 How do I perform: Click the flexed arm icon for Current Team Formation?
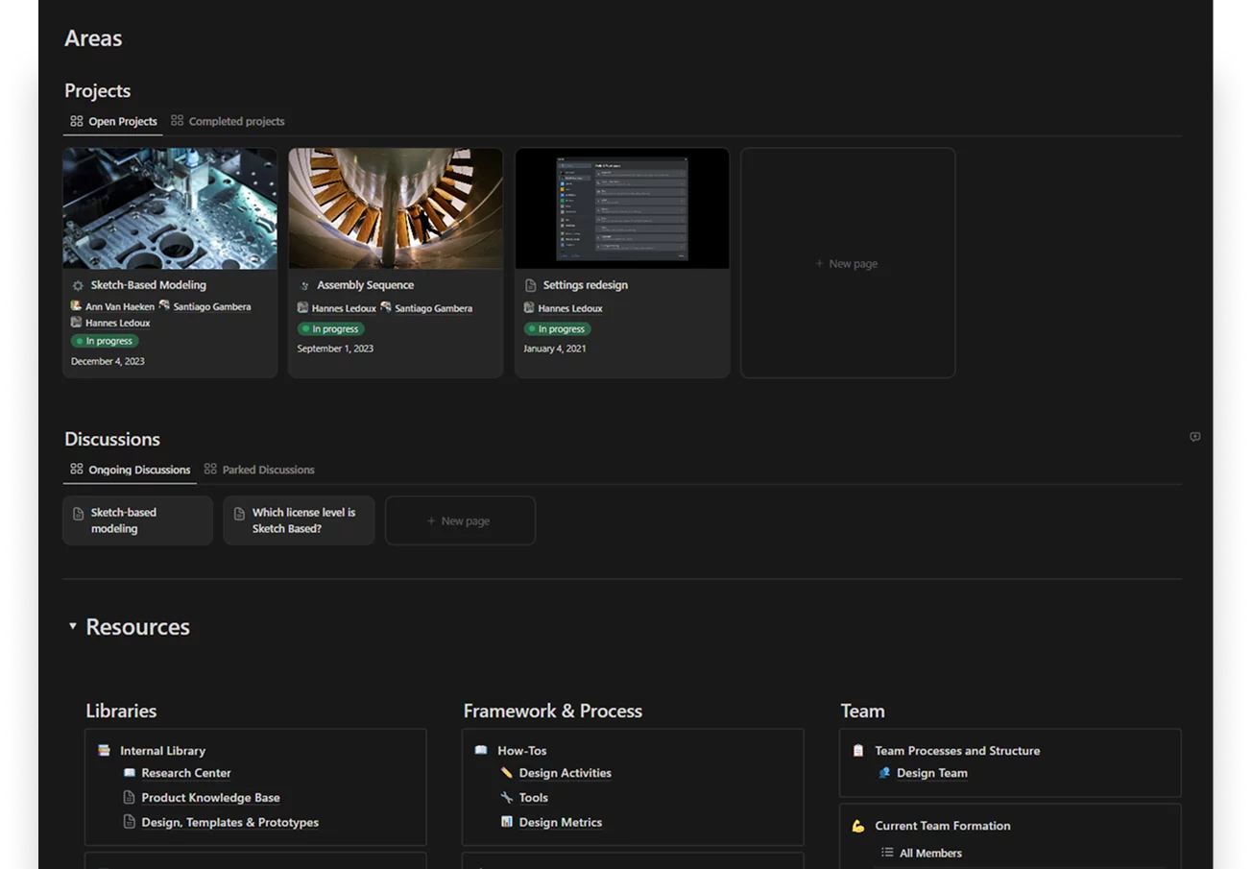(858, 826)
